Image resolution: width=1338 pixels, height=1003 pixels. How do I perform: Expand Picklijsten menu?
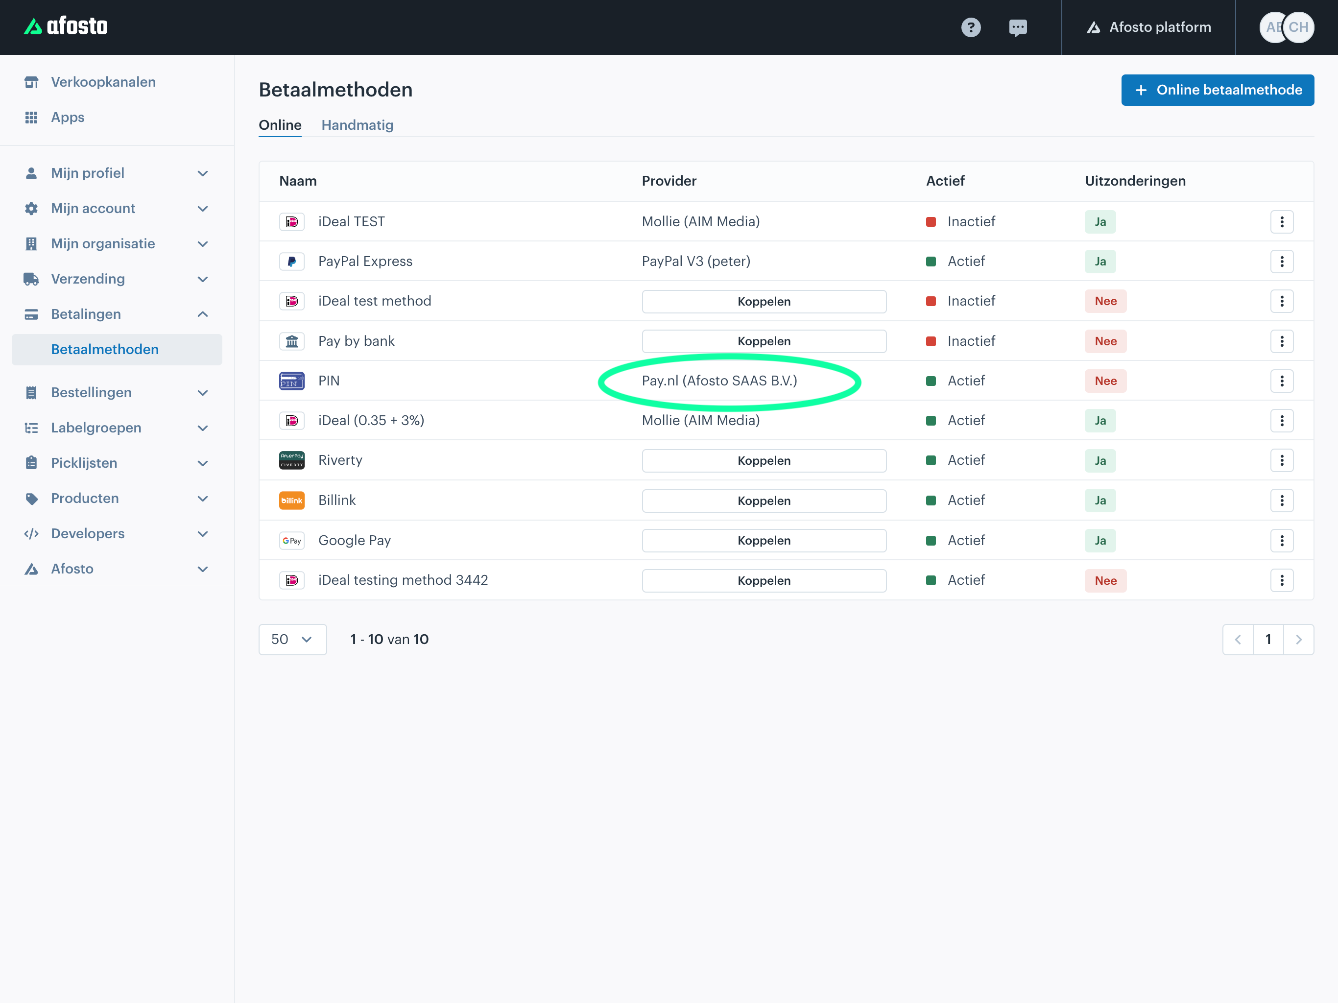click(117, 463)
